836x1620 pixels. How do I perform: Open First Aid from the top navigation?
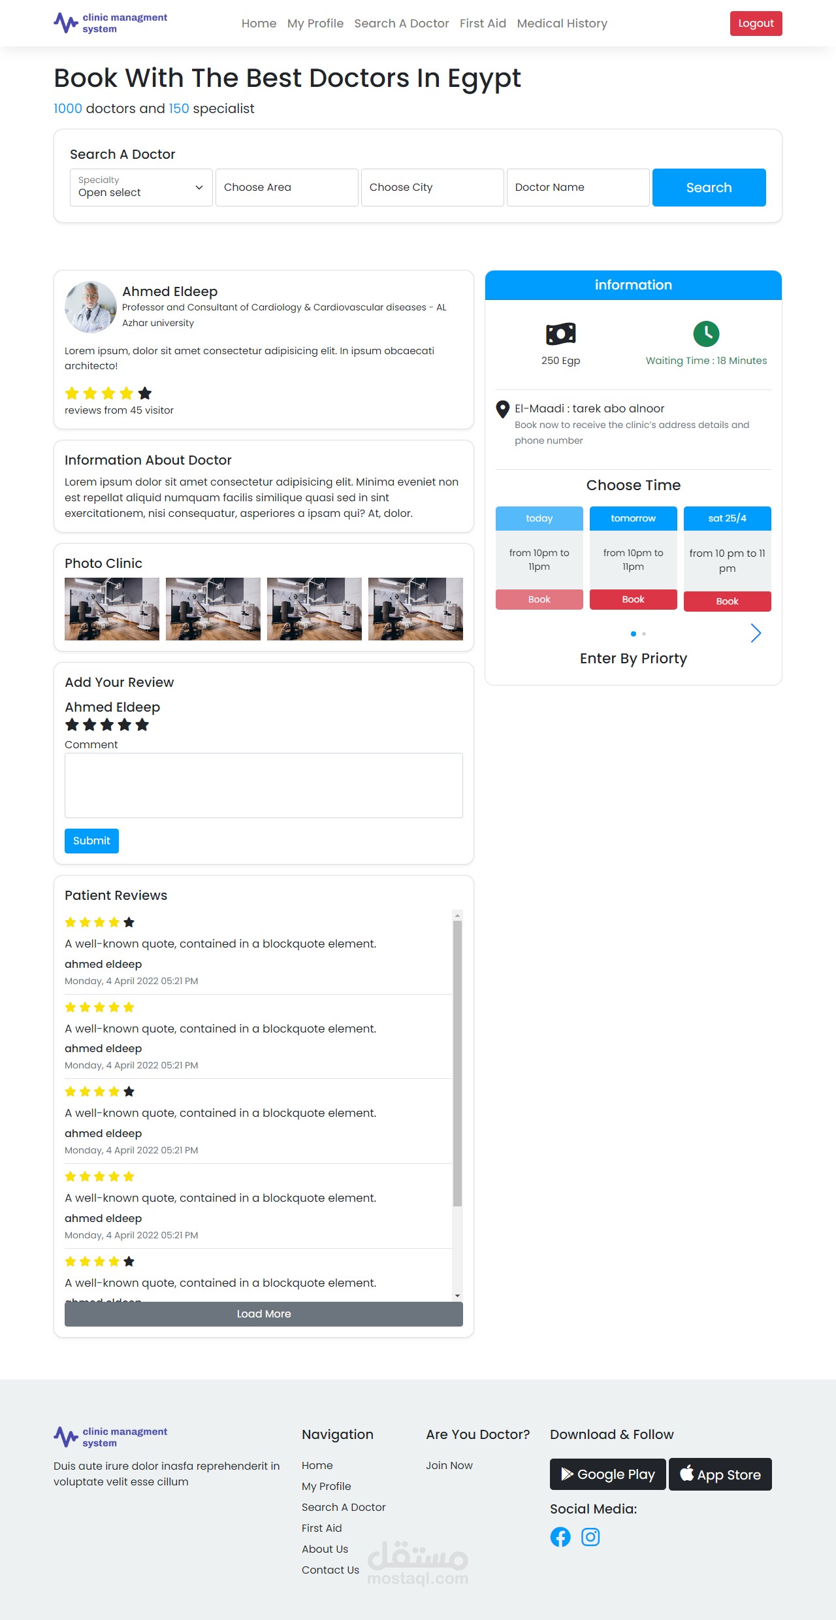pyautogui.click(x=483, y=24)
